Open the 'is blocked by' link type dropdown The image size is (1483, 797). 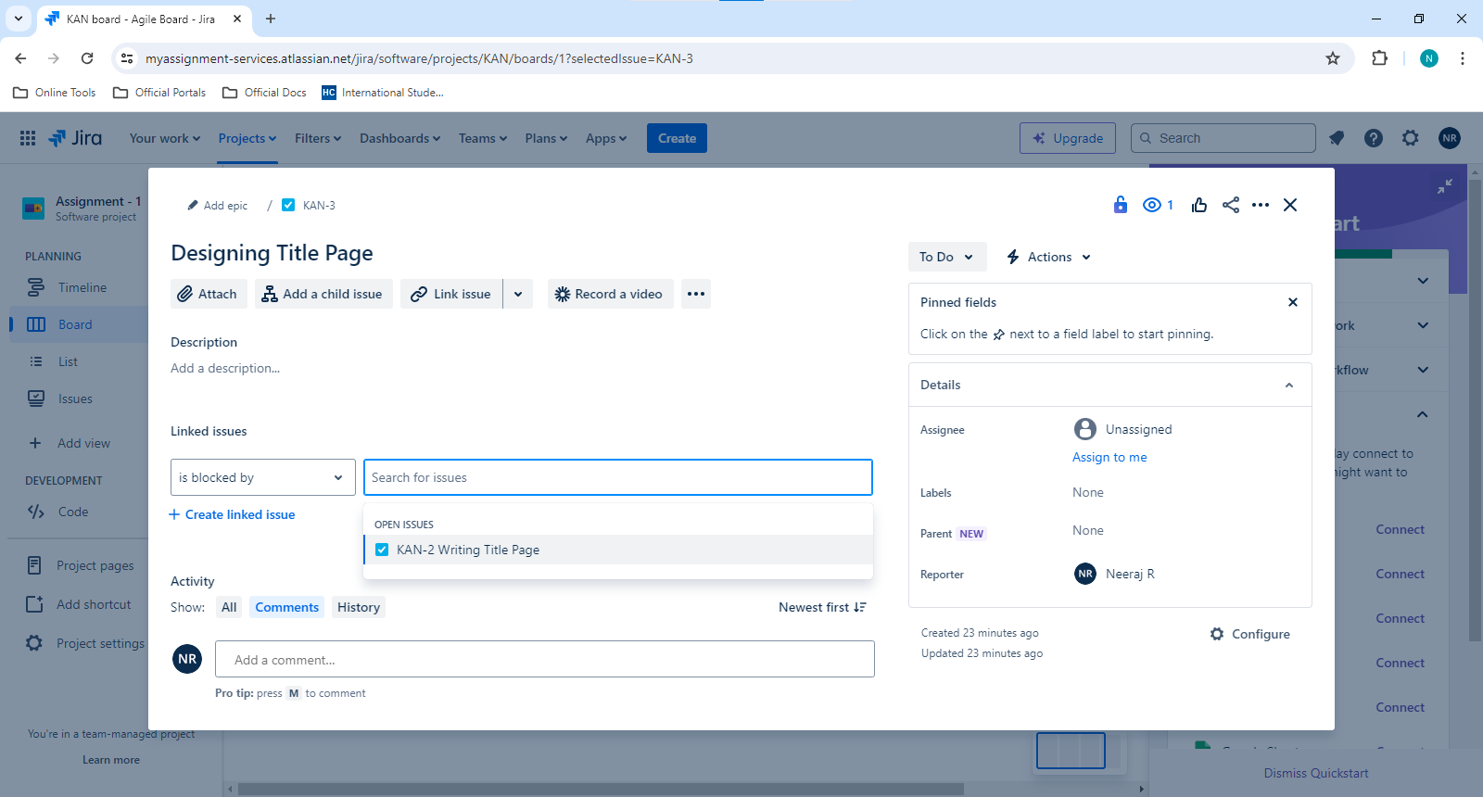click(263, 477)
